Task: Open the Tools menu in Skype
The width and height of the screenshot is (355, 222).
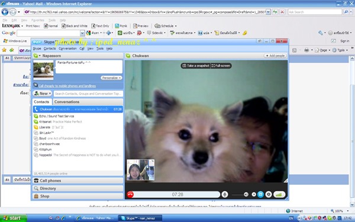Action: tap(100, 49)
